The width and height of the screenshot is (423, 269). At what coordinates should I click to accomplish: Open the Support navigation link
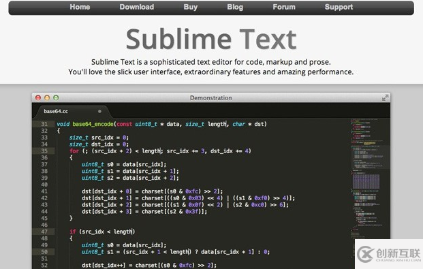339,7
